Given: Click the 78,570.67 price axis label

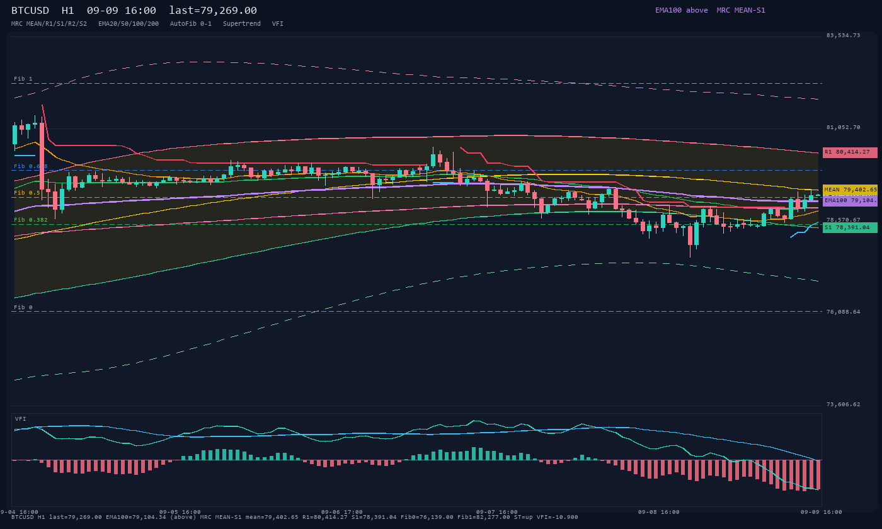Looking at the screenshot, I should tap(843, 220).
